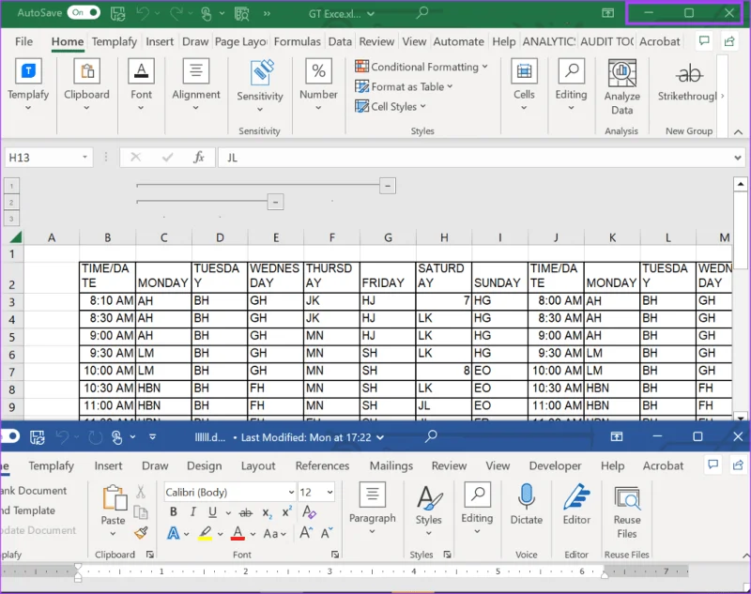
Task: Switch to the Formulas tab in Excel
Action: pyautogui.click(x=297, y=41)
